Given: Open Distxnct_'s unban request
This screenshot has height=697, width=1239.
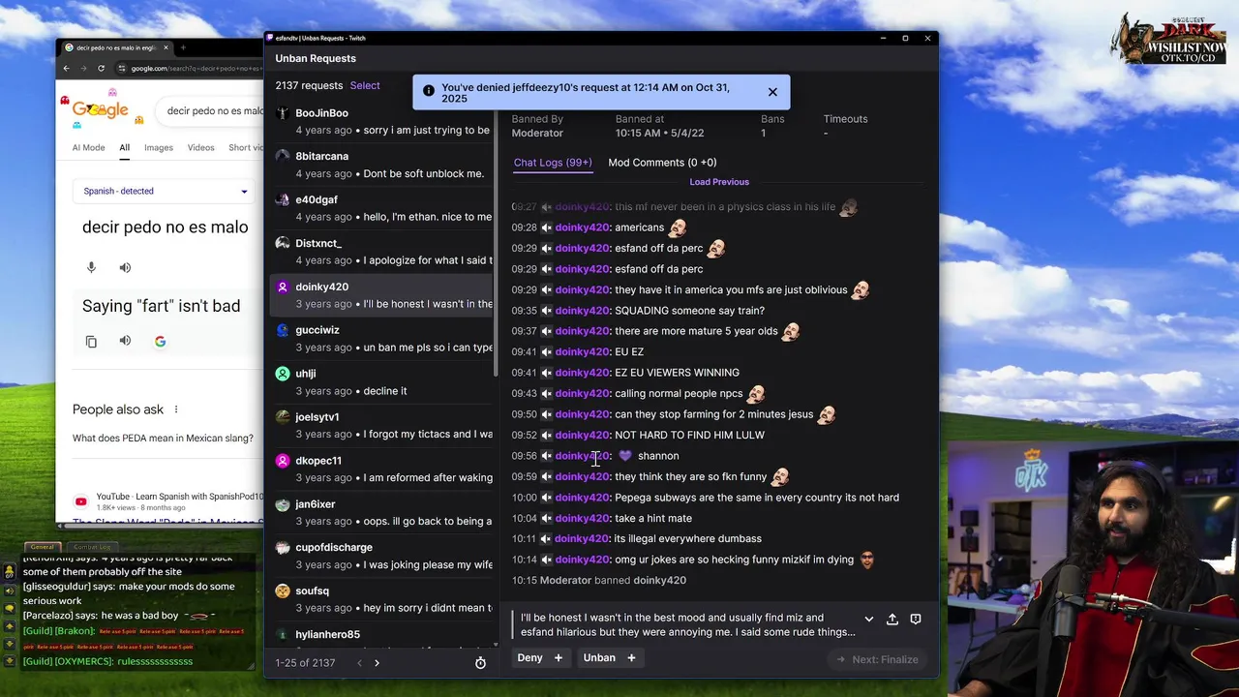Looking at the screenshot, I should [x=382, y=252].
